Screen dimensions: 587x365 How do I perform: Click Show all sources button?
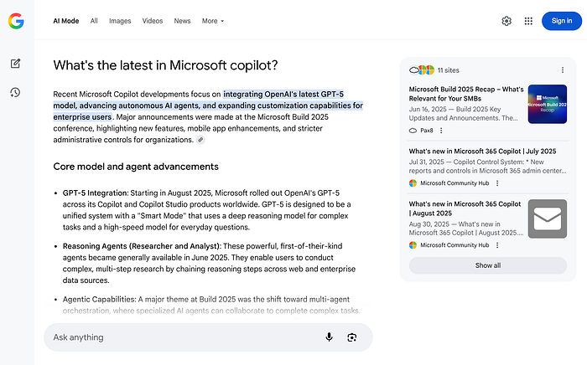(488, 265)
